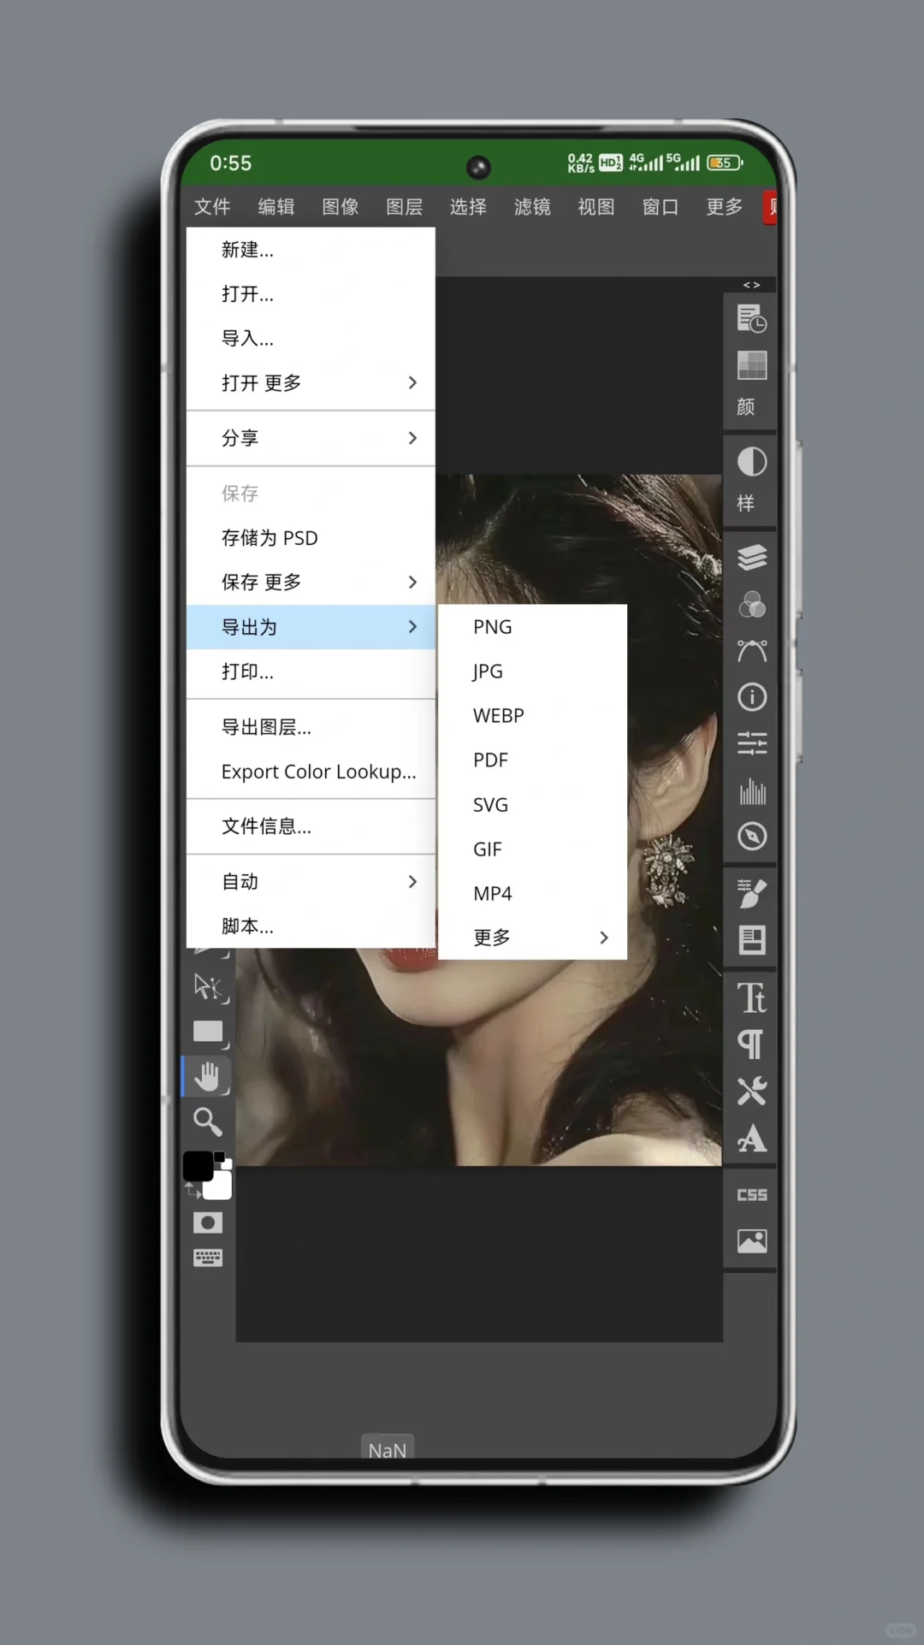Choose 文件信息... entry
Screen dimensions: 924x1645
(x=311, y=826)
